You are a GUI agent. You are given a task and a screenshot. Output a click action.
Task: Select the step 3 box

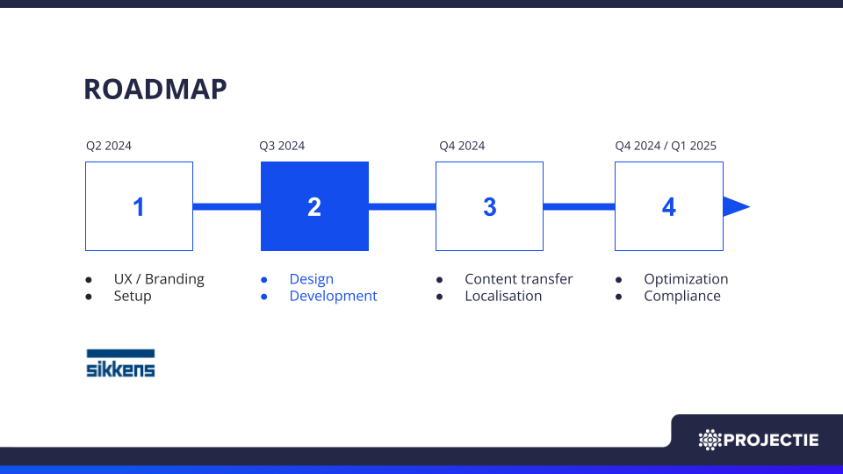pyautogui.click(x=489, y=206)
